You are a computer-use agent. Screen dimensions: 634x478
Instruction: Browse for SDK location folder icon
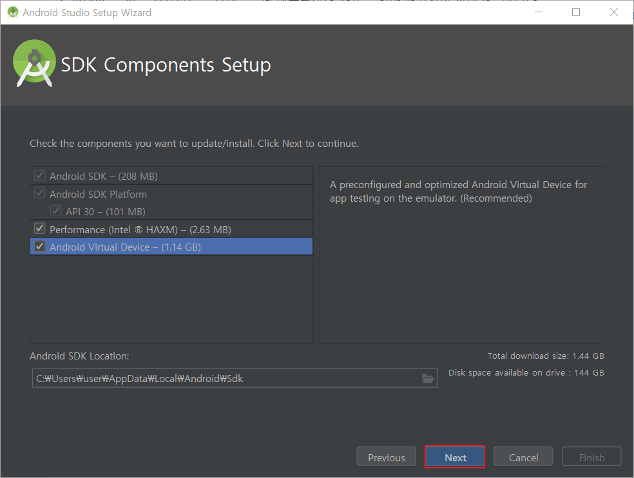coord(427,379)
